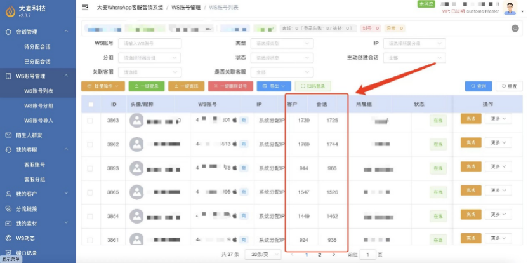
Task: Open the 批量操作 dropdown button
Action: [x=103, y=86]
